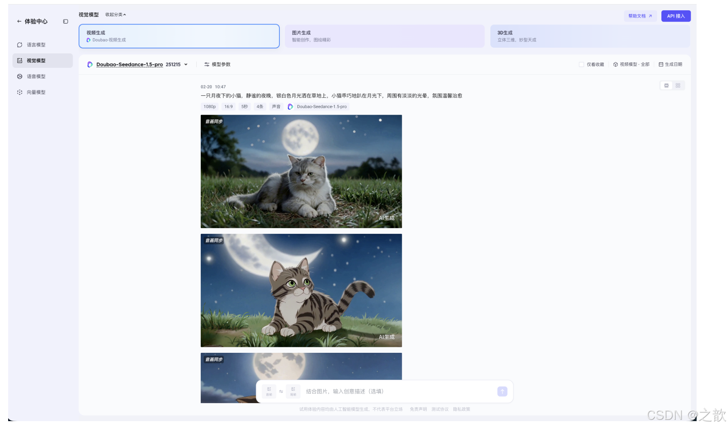Image resolution: width=728 pixels, height=428 pixels.
Task: Click the 音画同步 badge on cartoon cat video
Action: (214, 241)
